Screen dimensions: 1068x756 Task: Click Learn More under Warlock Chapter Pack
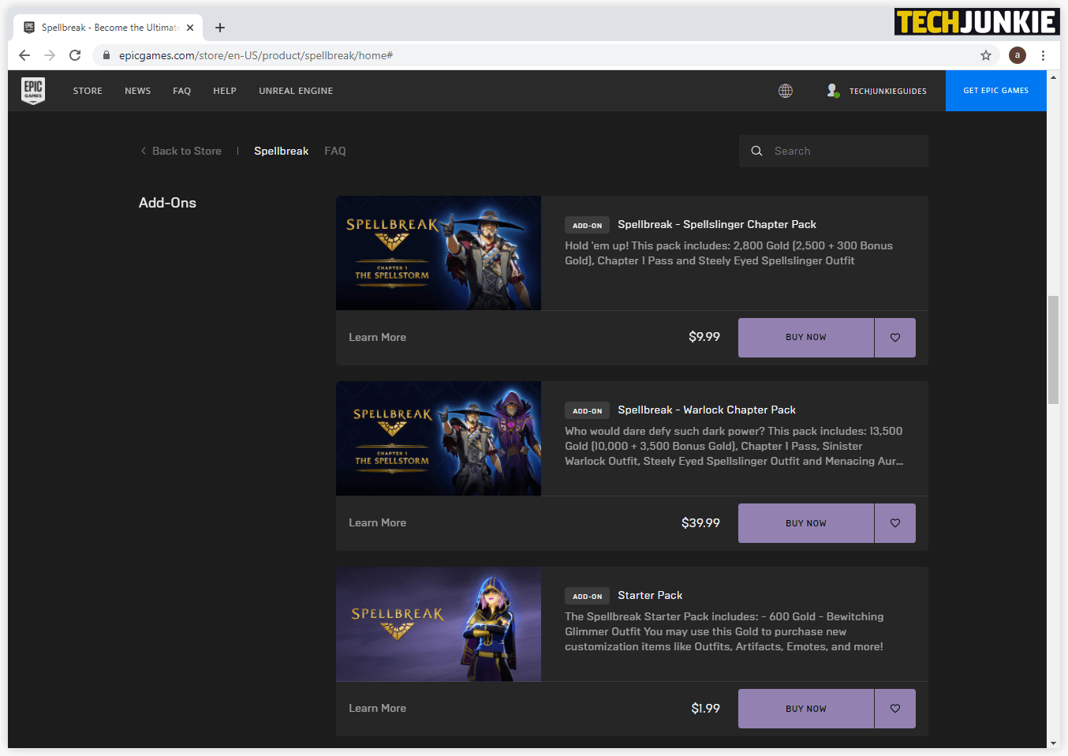[377, 522]
